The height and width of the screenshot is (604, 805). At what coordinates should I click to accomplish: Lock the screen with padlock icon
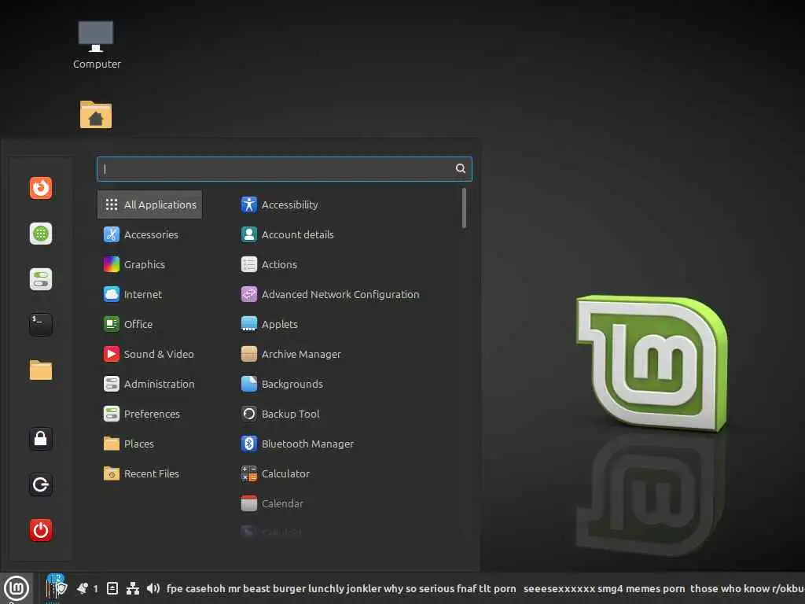point(41,439)
